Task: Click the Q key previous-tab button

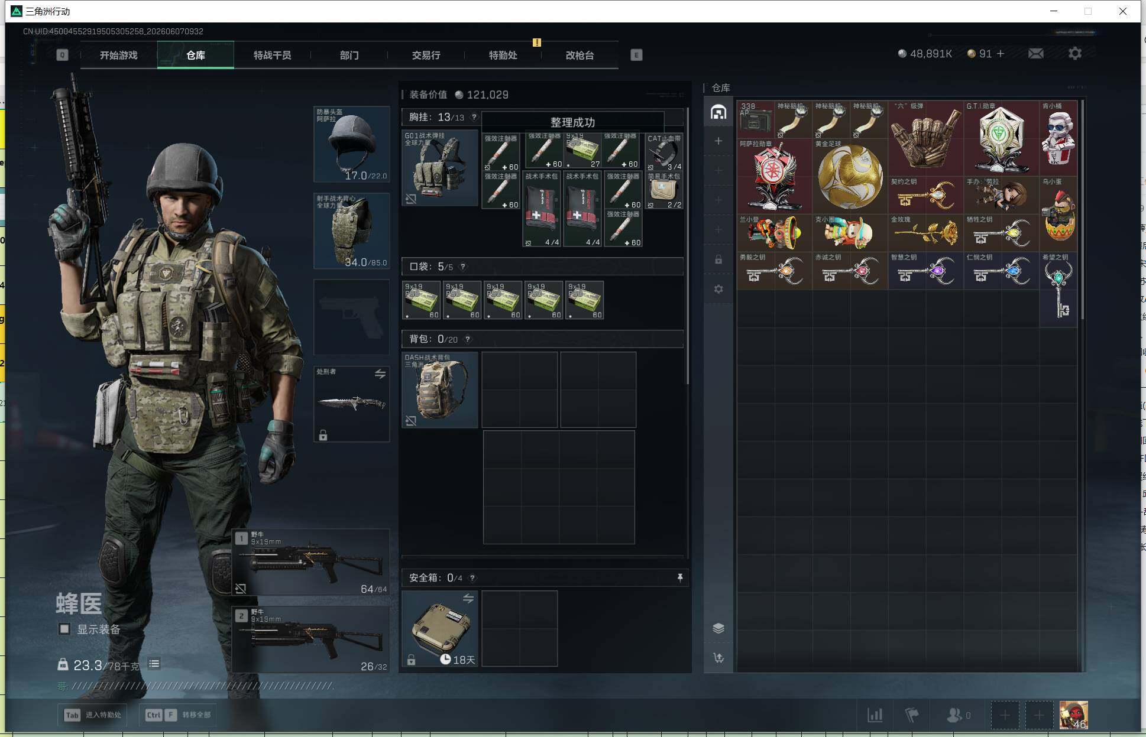Action: pos(62,55)
